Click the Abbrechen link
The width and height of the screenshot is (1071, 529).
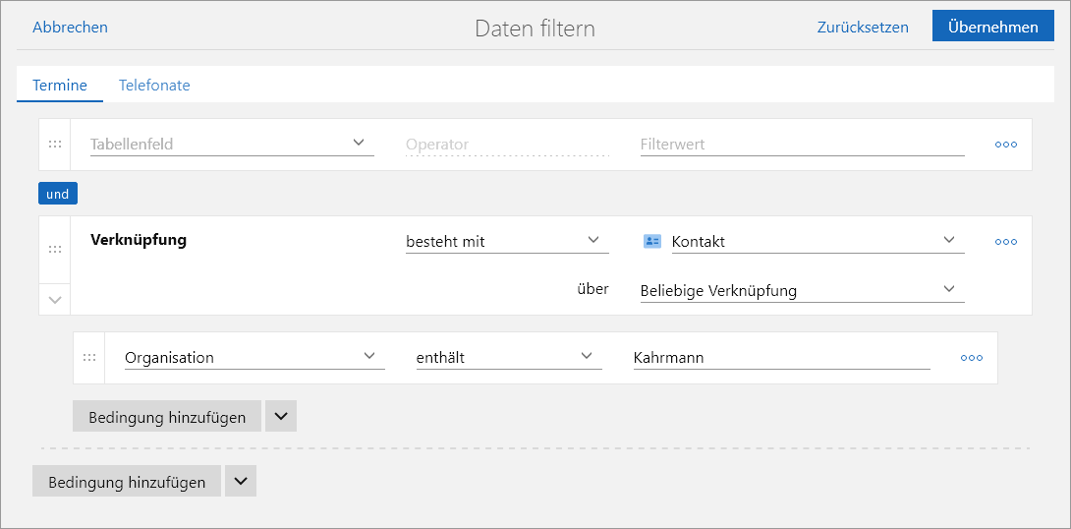70,28
